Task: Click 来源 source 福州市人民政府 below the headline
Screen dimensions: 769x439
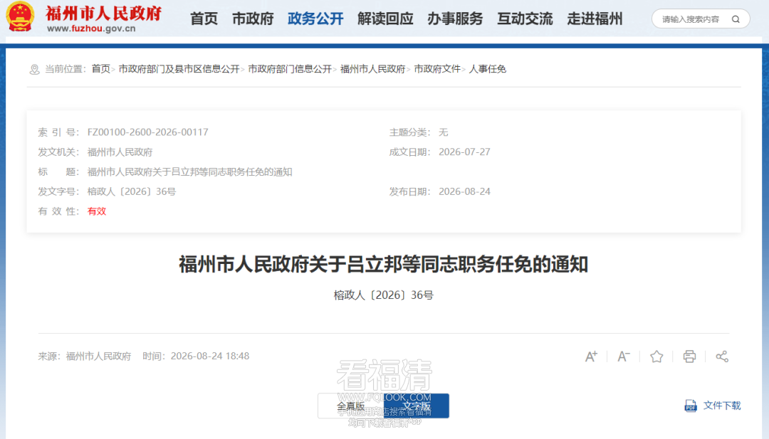Action: point(98,356)
